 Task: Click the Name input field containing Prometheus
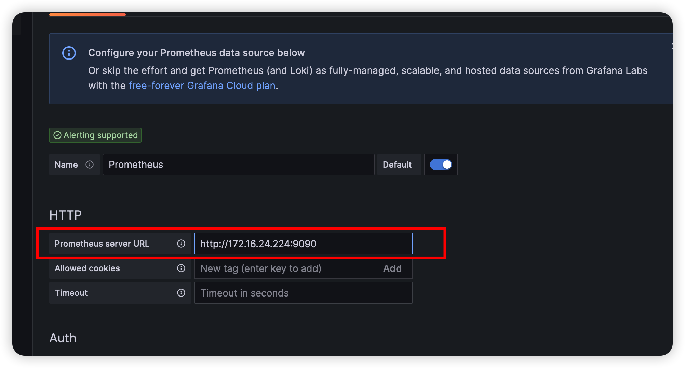point(239,165)
